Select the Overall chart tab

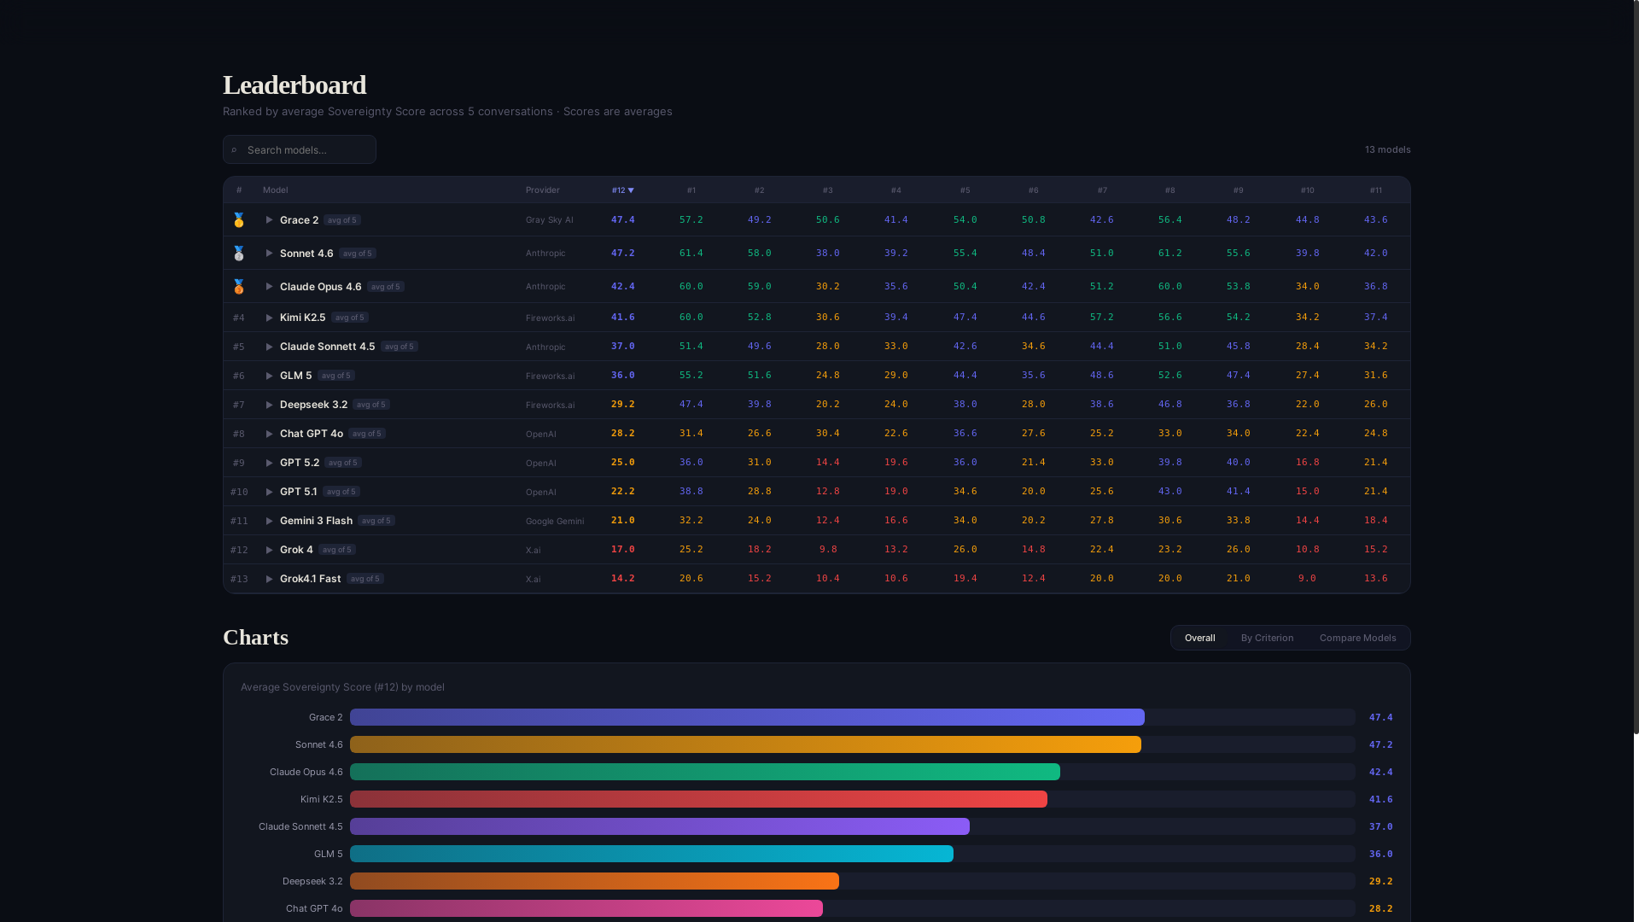point(1199,638)
